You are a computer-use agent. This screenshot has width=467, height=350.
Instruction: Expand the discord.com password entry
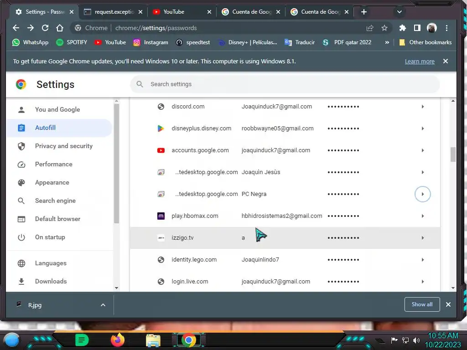pos(423,107)
